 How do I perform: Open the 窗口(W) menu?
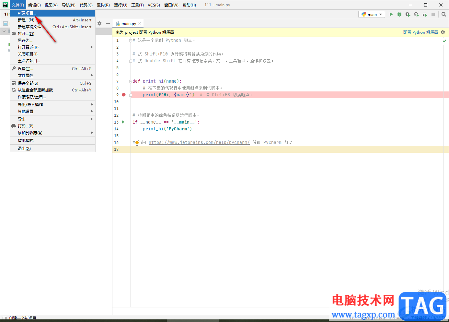point(171,5)
